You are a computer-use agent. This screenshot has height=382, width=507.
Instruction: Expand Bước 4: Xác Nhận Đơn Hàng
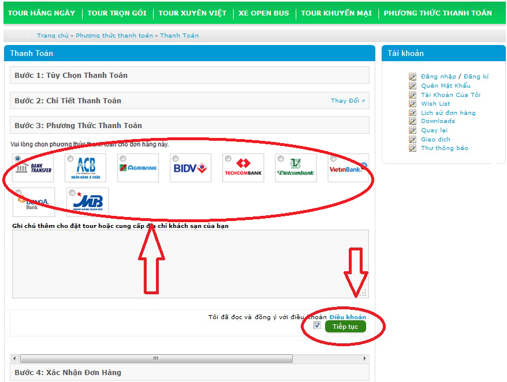point(68,372)
